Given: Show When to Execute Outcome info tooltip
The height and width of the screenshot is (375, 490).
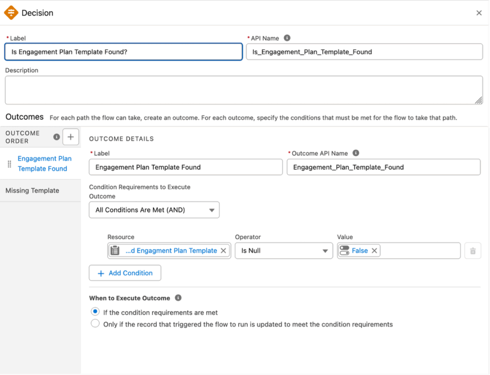Looking at the screenshot, I should click(x=178, y=298).
